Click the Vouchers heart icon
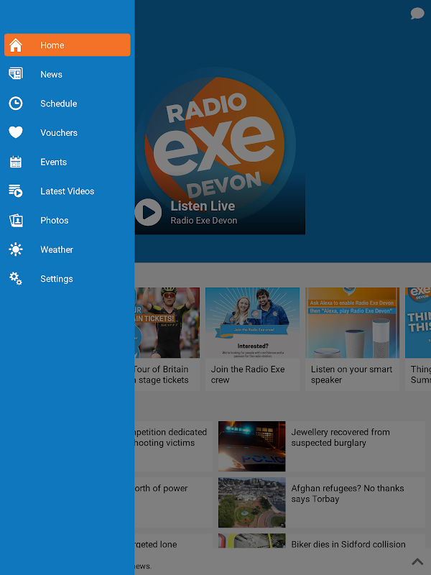 point(15,132)
